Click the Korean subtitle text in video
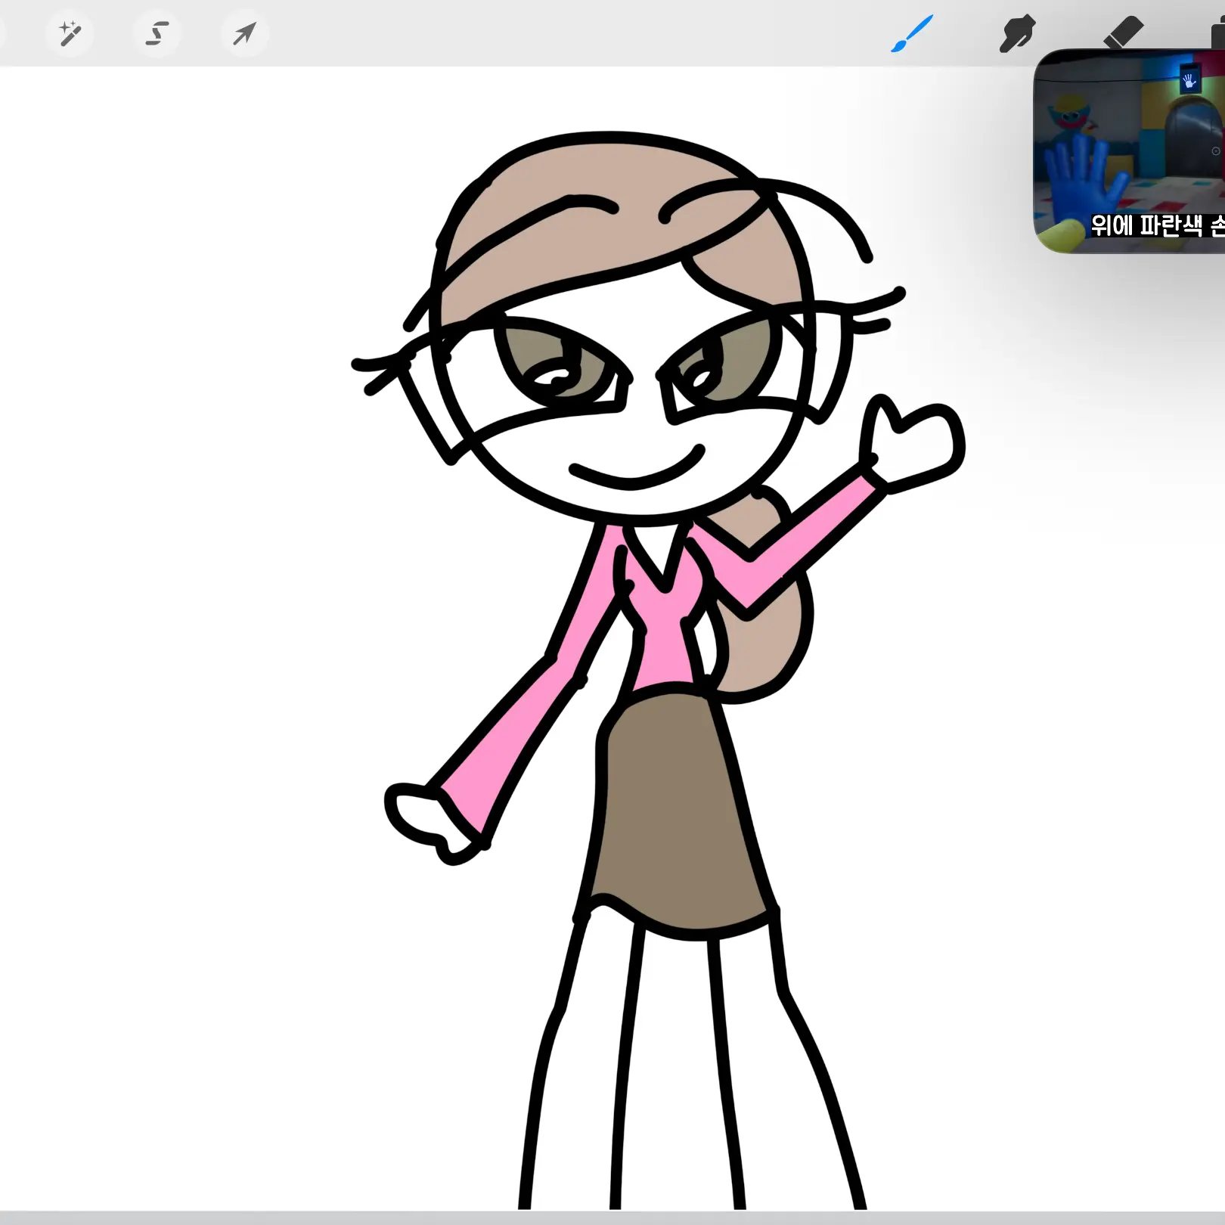The height and width of the screenshot is (1225, 1225). (1157, 225)
